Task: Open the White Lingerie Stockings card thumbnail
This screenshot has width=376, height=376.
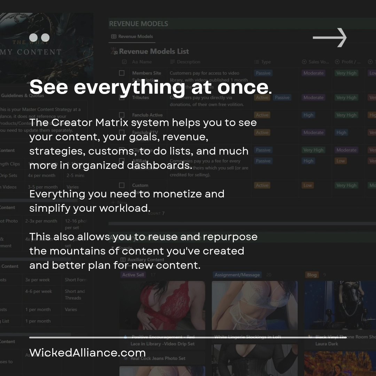Action: point(254,305)
